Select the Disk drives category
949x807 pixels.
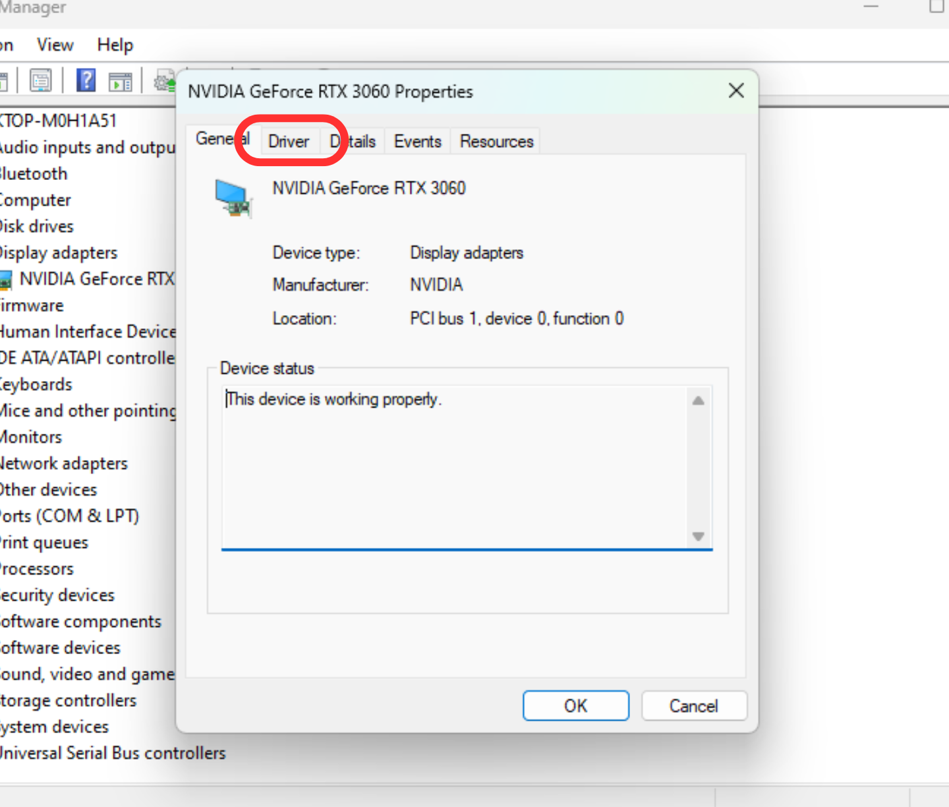[36, 226]
